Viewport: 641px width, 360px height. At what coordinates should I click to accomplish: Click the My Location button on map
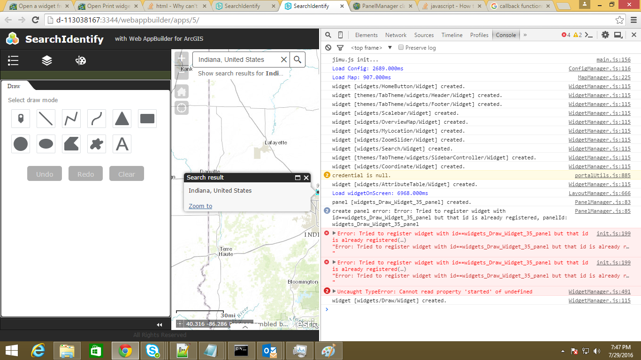tap(182, 108)
